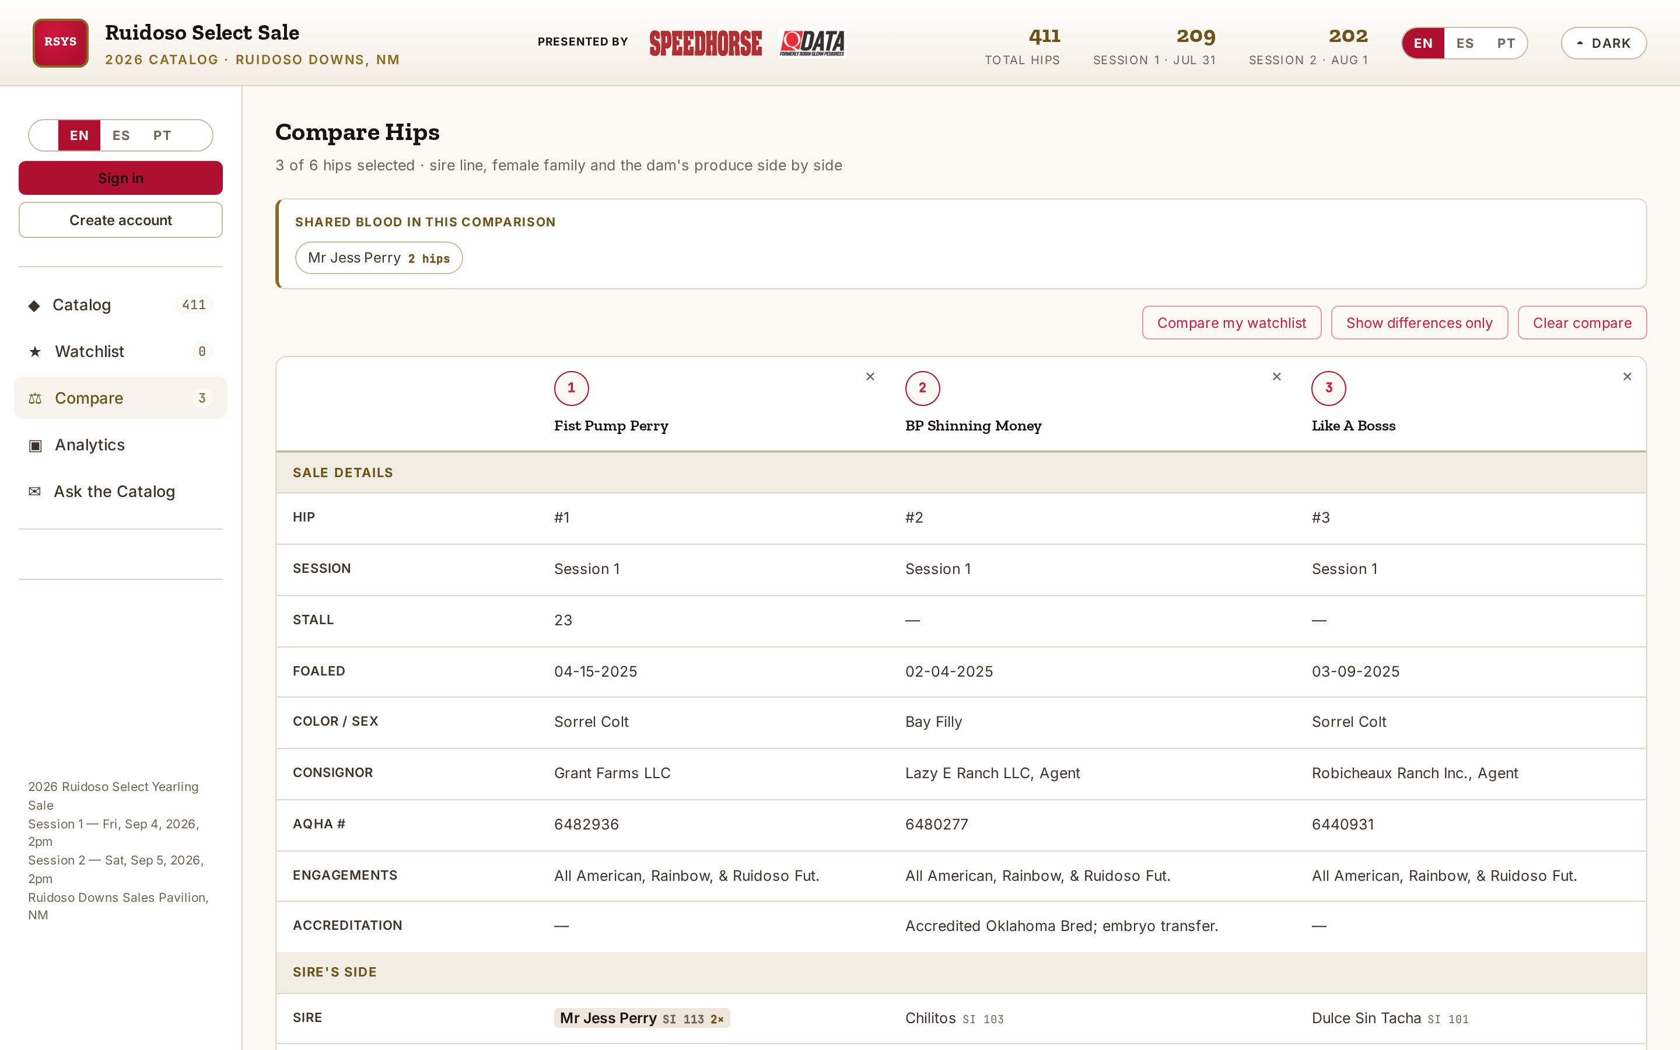
Task: Click the Watchlist star icon
Action: click(x=35, y=352)
